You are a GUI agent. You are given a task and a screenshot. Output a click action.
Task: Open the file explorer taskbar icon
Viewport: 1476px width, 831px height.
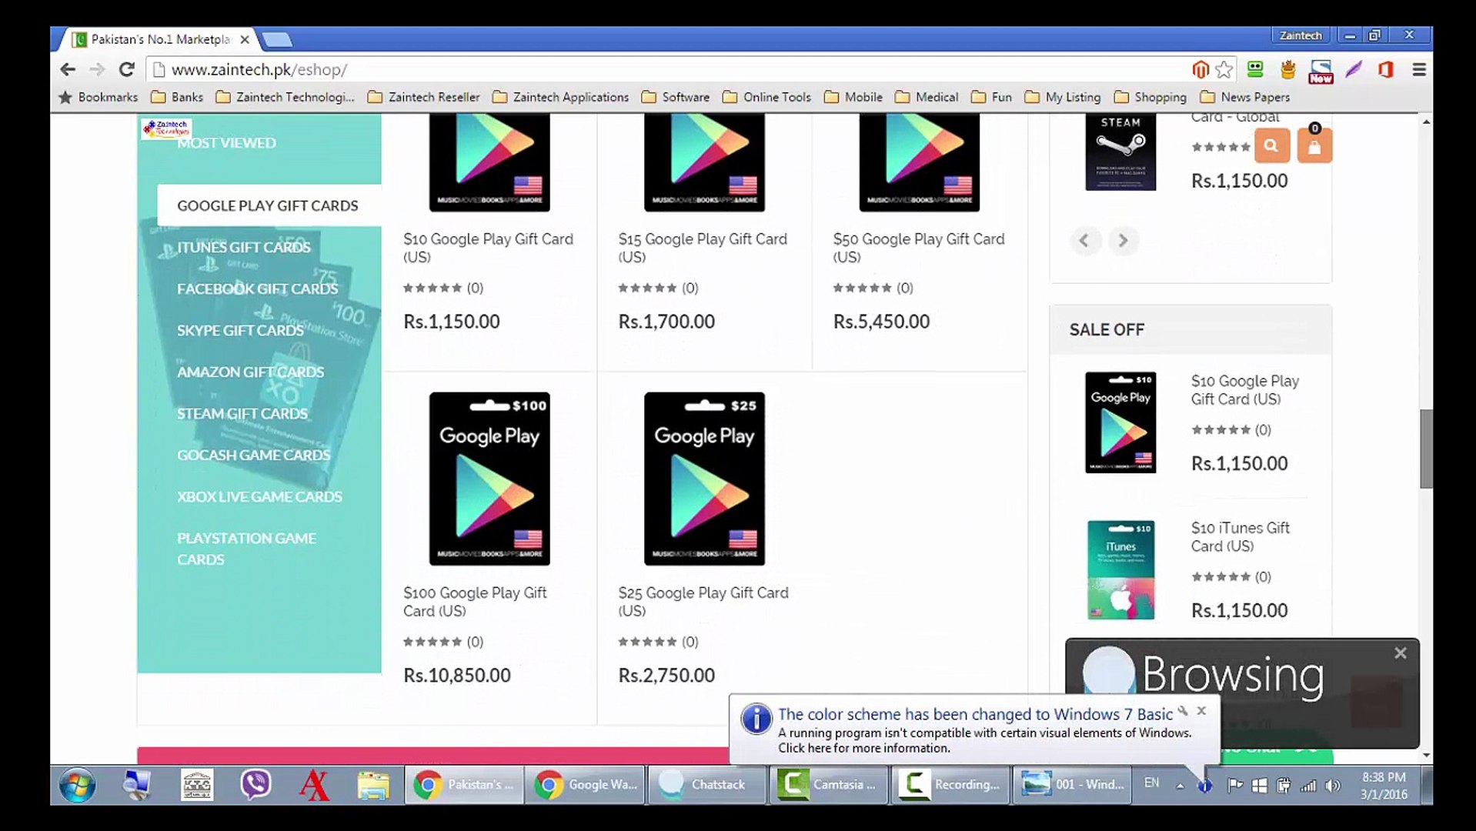(373, 785)
